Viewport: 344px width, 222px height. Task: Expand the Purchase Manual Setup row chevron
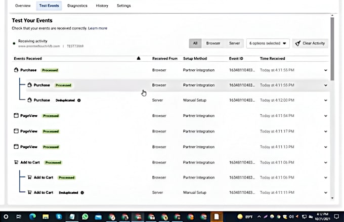coord(326,100)
